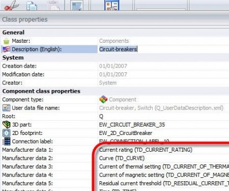The width and height of the screenshot is (229, 191).
Task: Click the Cut scissors icon in toolbar
Action: click(12, 6)
